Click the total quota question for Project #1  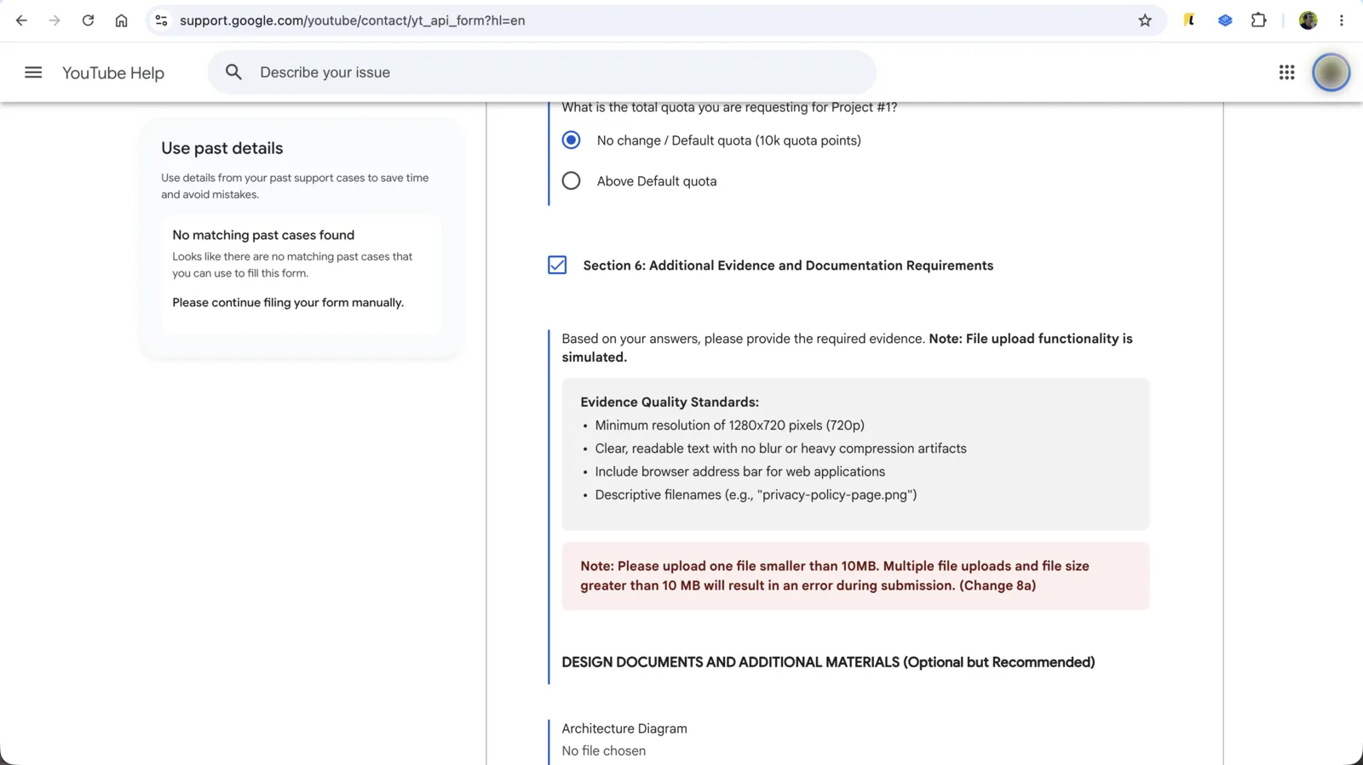point(729,107)
